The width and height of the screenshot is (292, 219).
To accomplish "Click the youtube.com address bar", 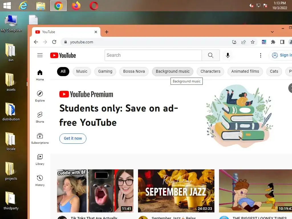I will click(x=145, y=42).
